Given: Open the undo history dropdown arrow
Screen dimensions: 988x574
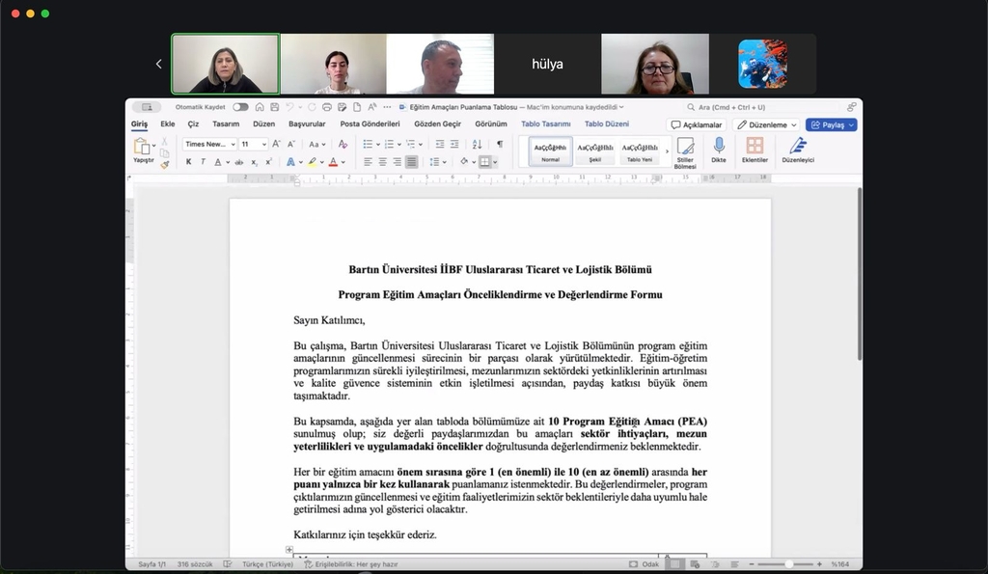Looking at the screenshot, I should (300, 107).
